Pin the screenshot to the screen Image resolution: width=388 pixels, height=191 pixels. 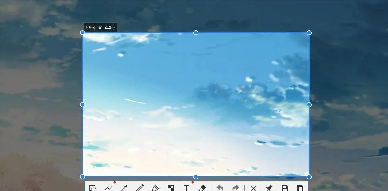pos(269,188)
